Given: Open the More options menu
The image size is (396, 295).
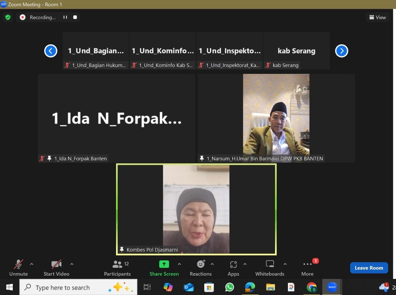Looking at the screenshot, I should tap(307, 268).
